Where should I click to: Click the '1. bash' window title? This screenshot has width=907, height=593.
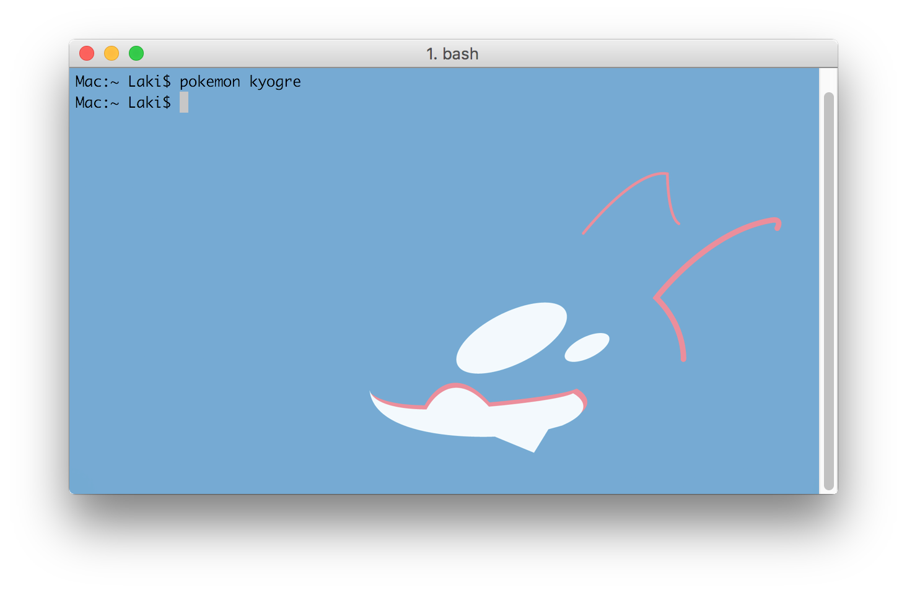click(452, 54)
